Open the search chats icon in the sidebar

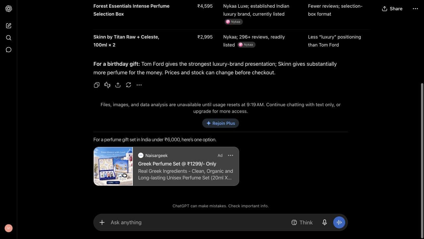point(9,38)
